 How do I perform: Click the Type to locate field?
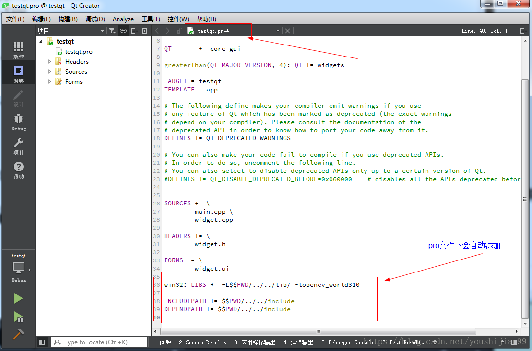coord(99,342)
